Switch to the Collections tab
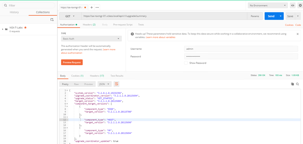303x144 pixels. 43,12
